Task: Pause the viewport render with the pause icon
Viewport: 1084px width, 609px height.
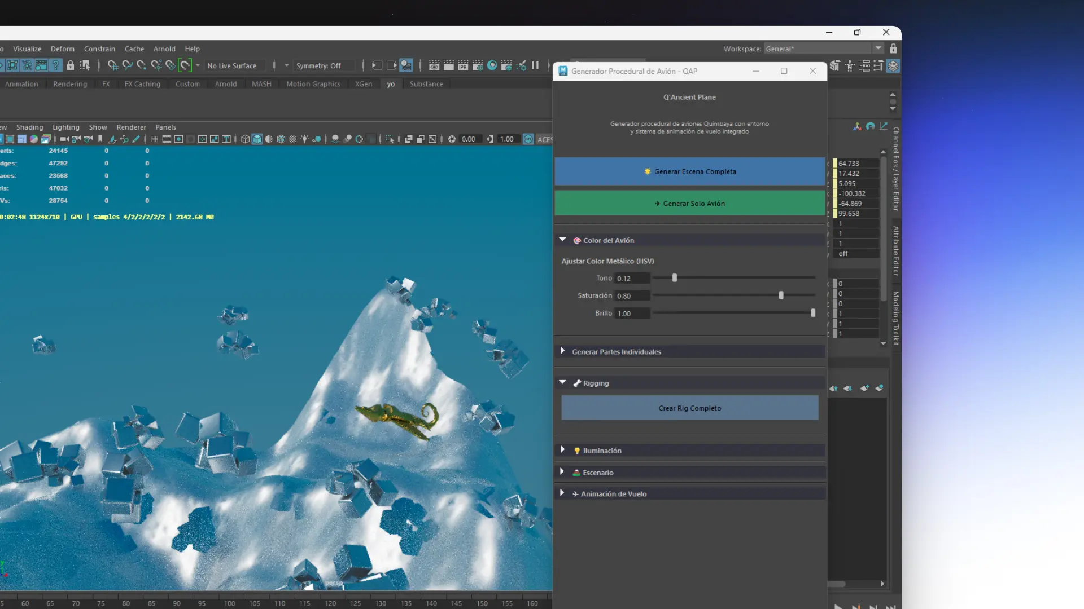Action: coord(535,65)
